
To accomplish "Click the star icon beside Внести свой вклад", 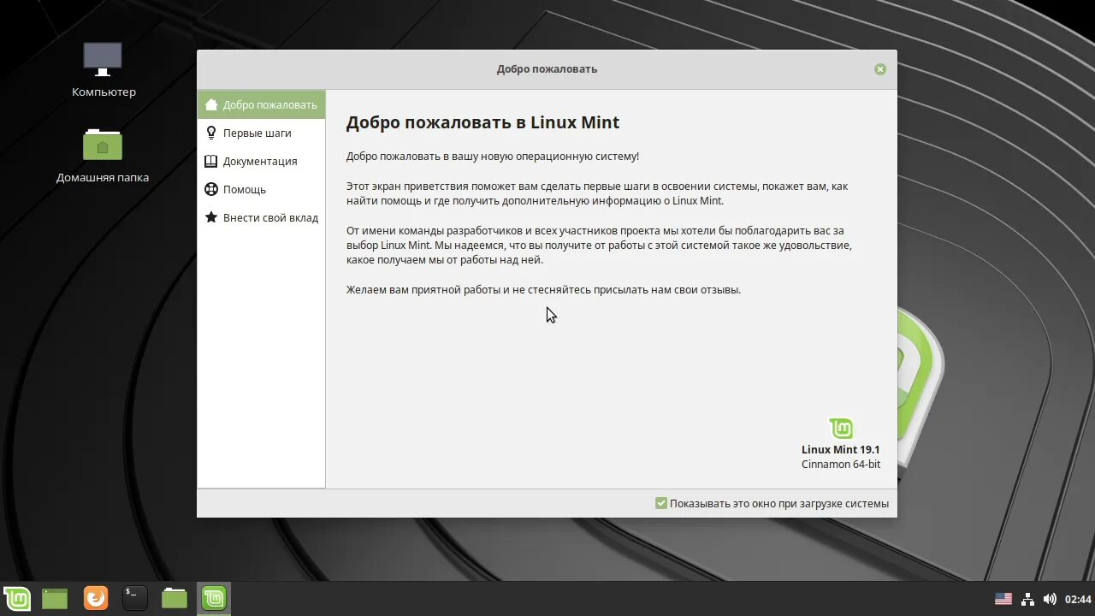I will (210, 217).
